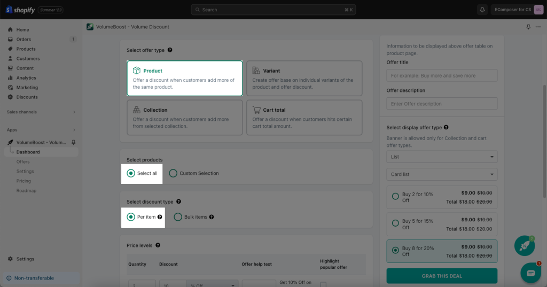
Task: Show help for Select offer type
Action: pyautogui.click(x=170, y=50)
